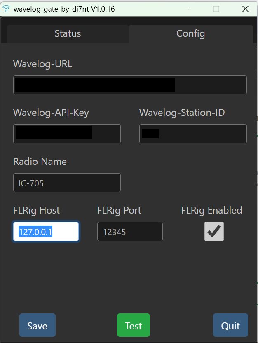The width and height of the screenshot is (258, 343).
Task: Click the "Wavelog-URL" heading label
Action: tap(43, 64)
